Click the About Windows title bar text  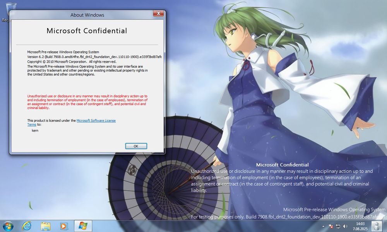coord(87,15)
